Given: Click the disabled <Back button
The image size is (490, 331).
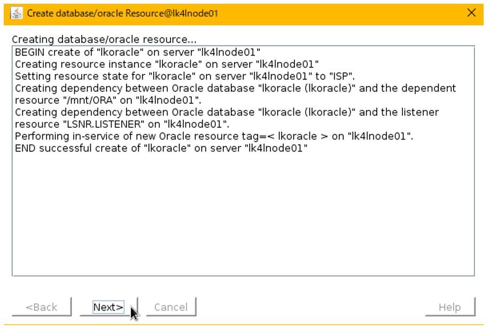Looking at the screenshot, I should pyautogui.click(x=43, y=307).
